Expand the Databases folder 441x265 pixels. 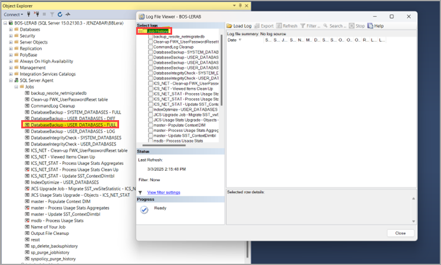point(11,29)
